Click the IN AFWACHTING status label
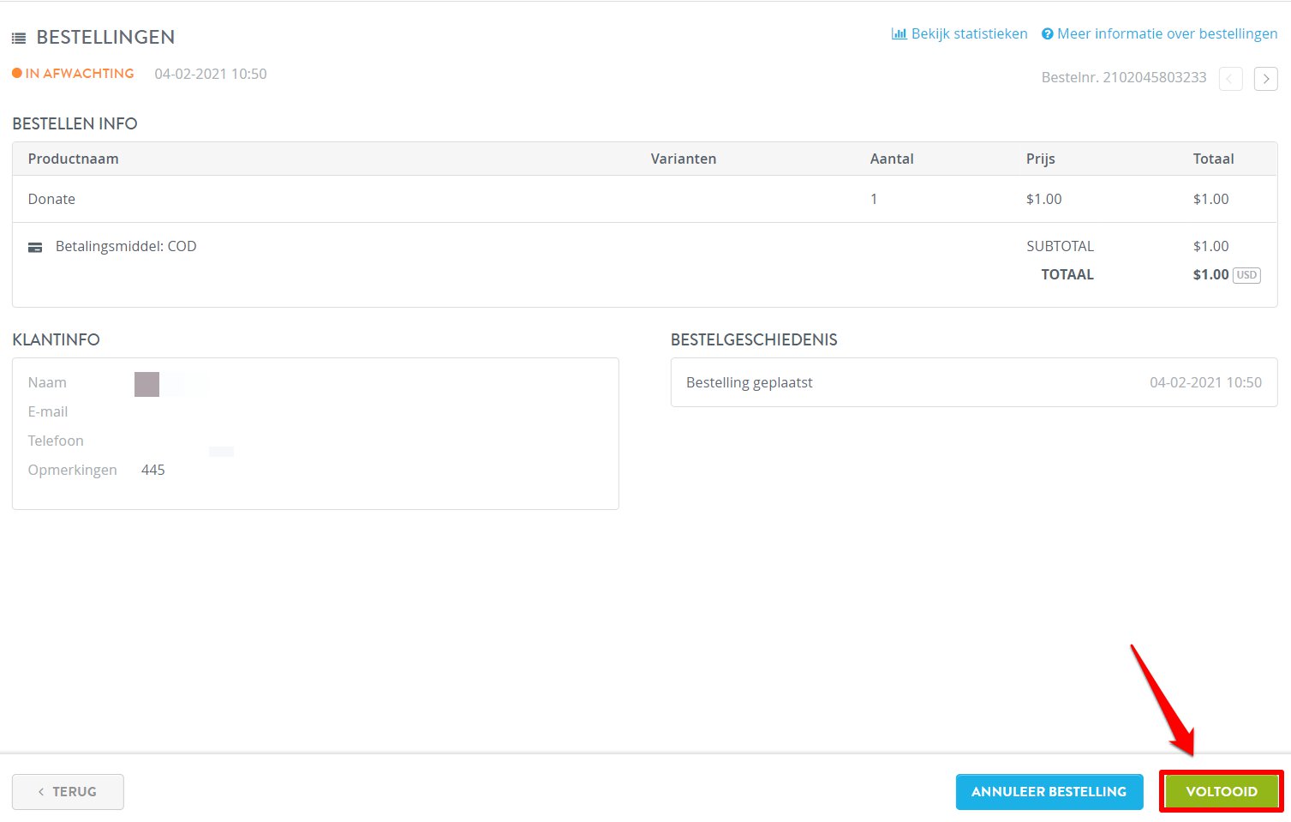The image size is (1291, 822). pyautogui.click(x=80, y=74)
